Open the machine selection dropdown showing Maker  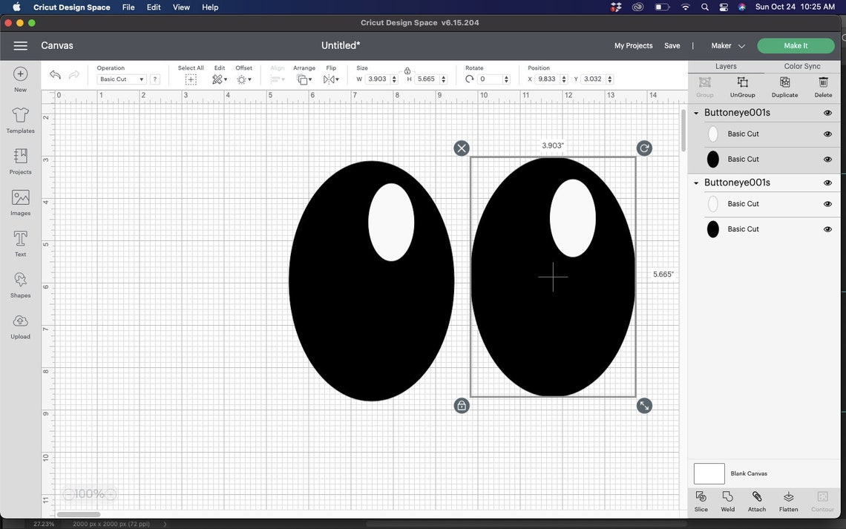(727, 45)
